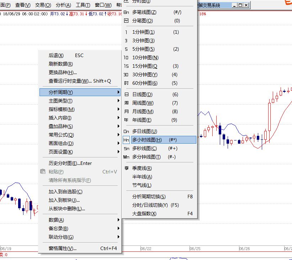This screenshot has width=292, height=260.
Task: Choose 刷新数据 from context menu
Action: pos(60,64)
